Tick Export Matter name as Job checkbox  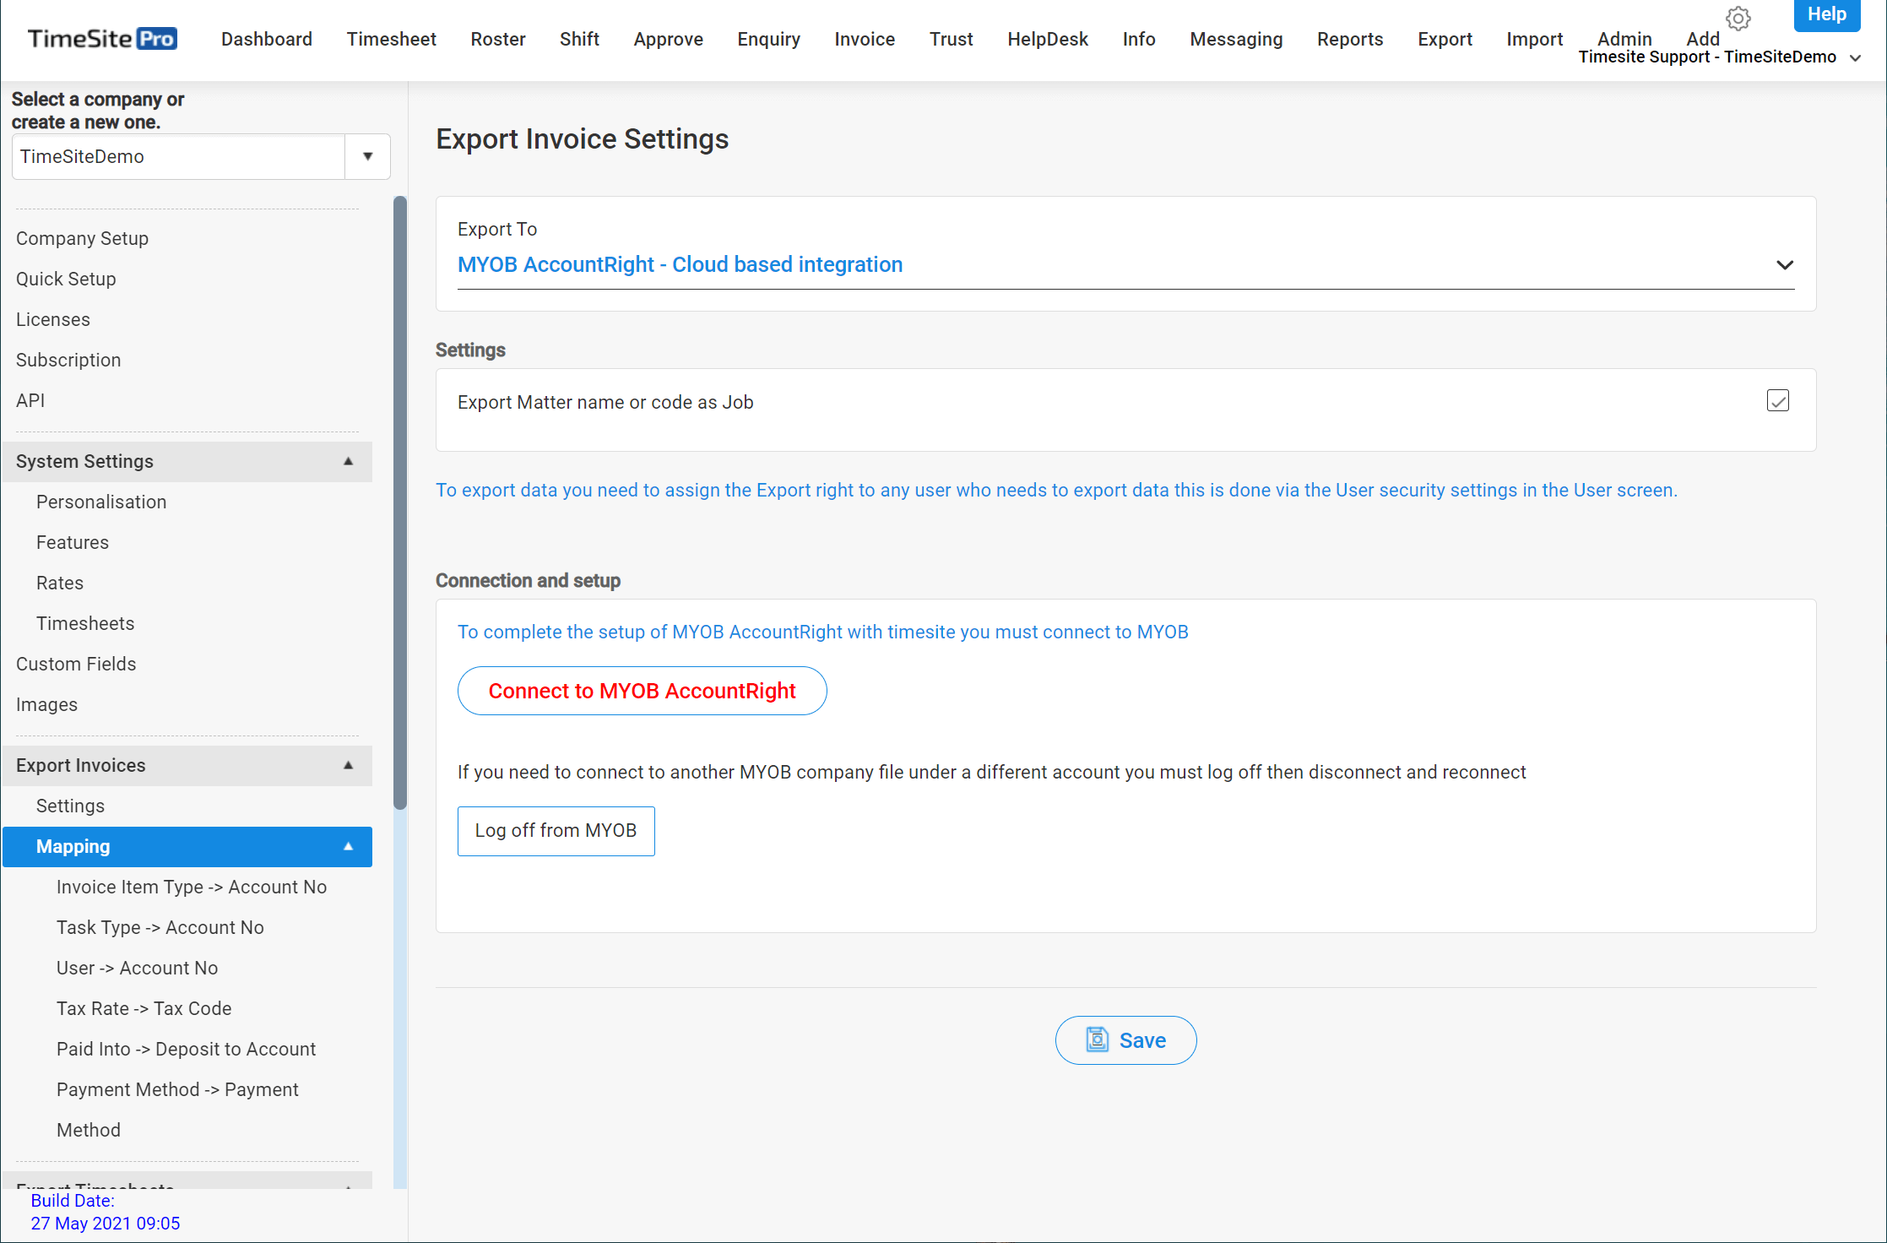point(1778,401)
